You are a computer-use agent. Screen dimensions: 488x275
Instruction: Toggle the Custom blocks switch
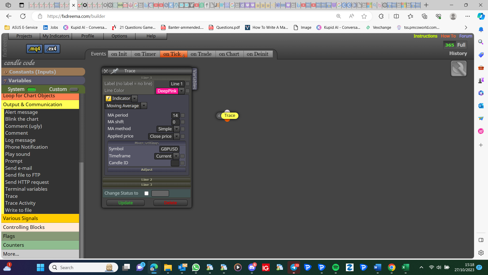pyautogui.click(x=74, y=90)
